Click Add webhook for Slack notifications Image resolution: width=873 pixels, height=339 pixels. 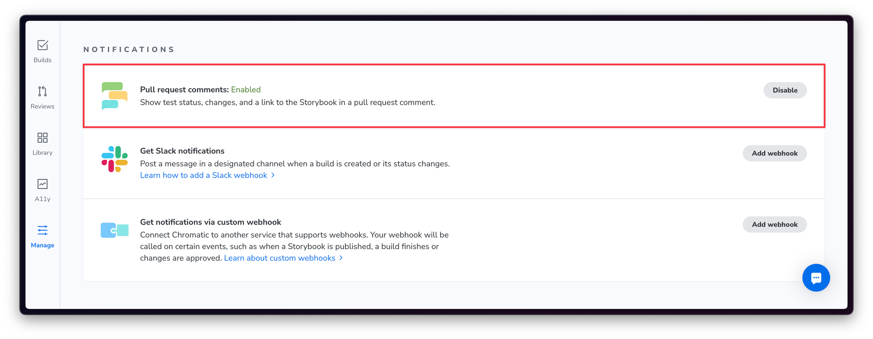coord(774,153)
